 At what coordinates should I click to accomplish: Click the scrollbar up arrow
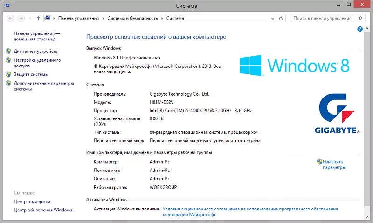(366, 29)
